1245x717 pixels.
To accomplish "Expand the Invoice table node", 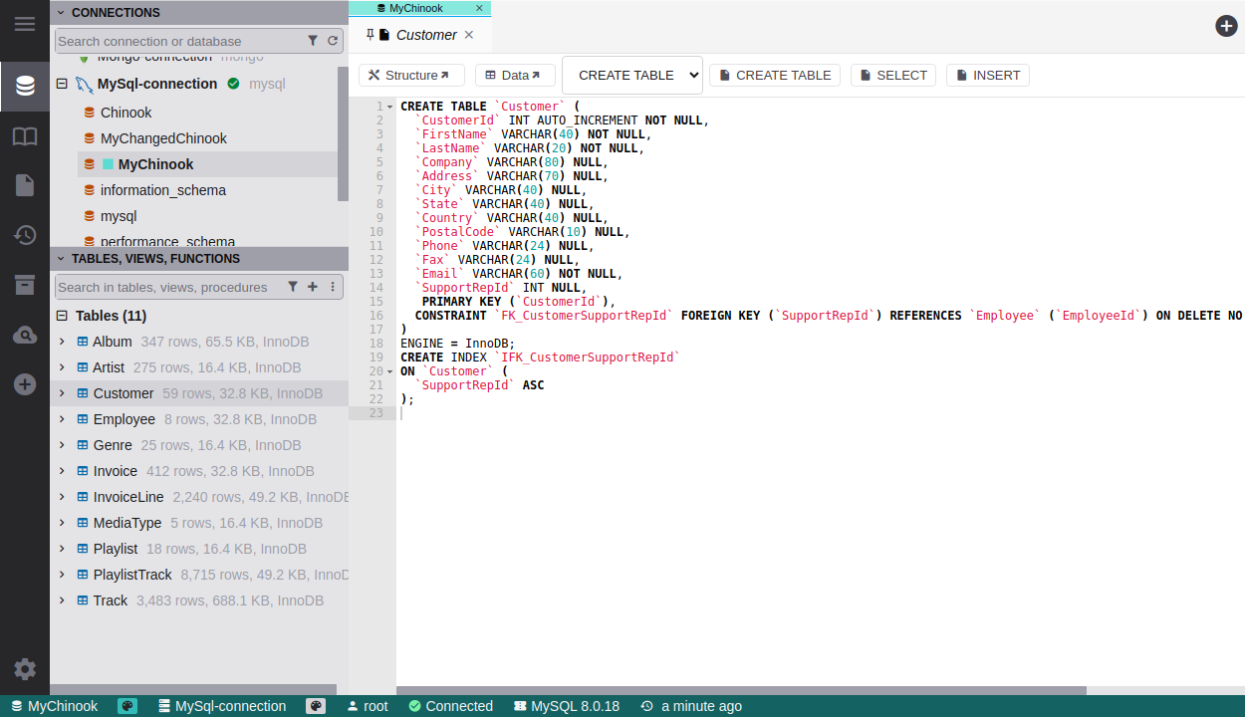I will [x=62, y=471].
